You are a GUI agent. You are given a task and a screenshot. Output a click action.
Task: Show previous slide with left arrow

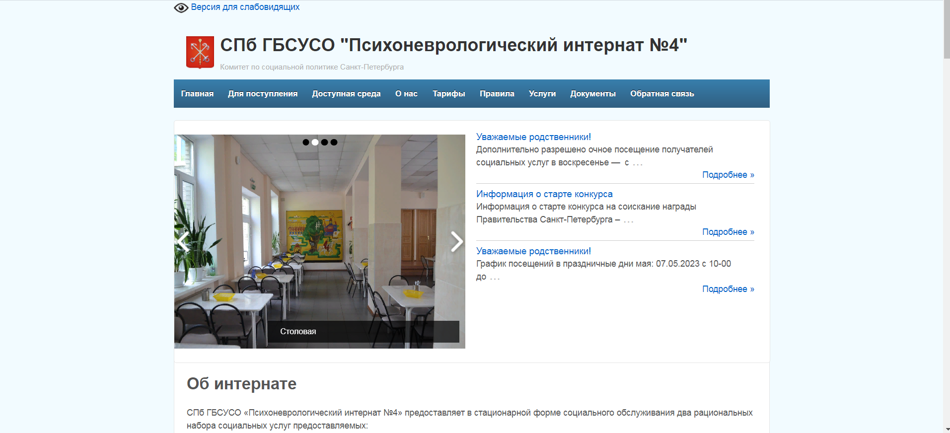183,242
